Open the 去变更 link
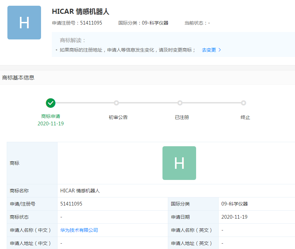This screenshot has width=295, height=249. point(209,50)
